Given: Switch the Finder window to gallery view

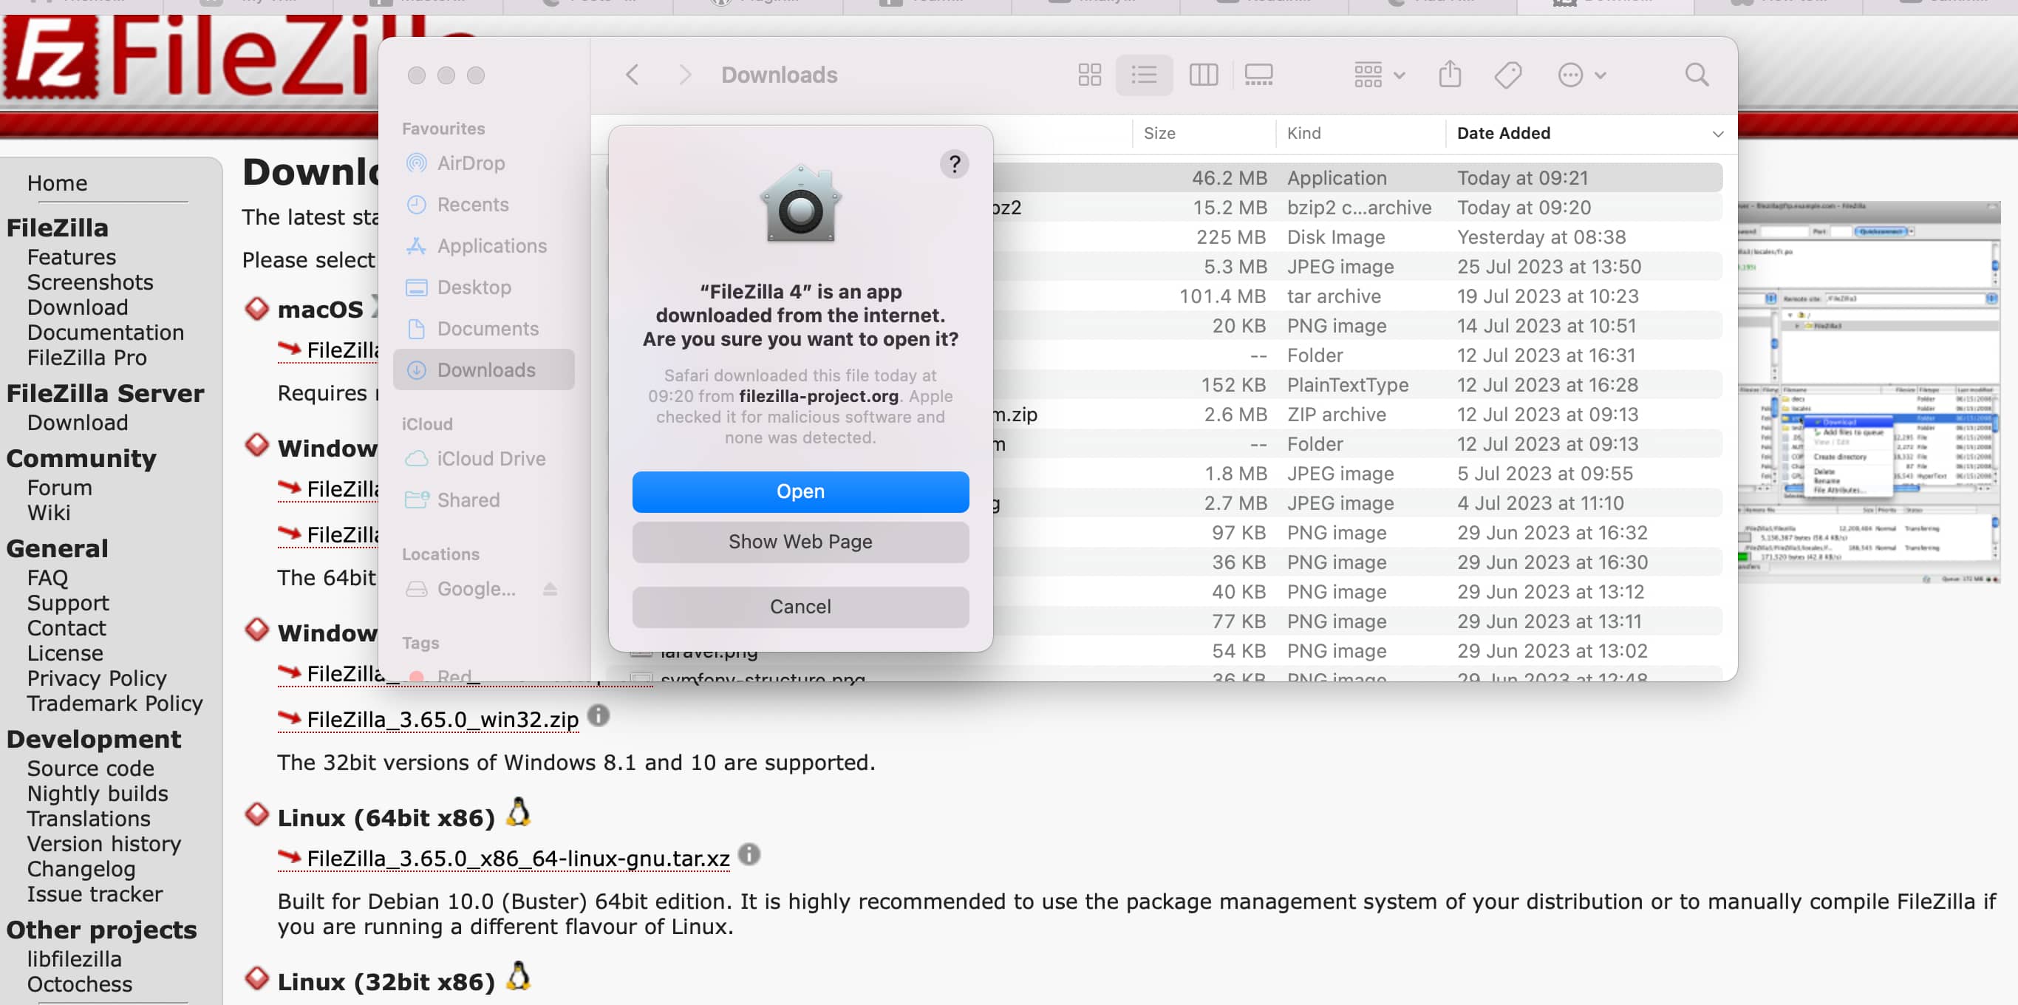Looking at the screenshot, I should click(x=1260, y=75).
